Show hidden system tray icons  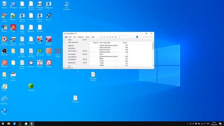pos(188,124)
